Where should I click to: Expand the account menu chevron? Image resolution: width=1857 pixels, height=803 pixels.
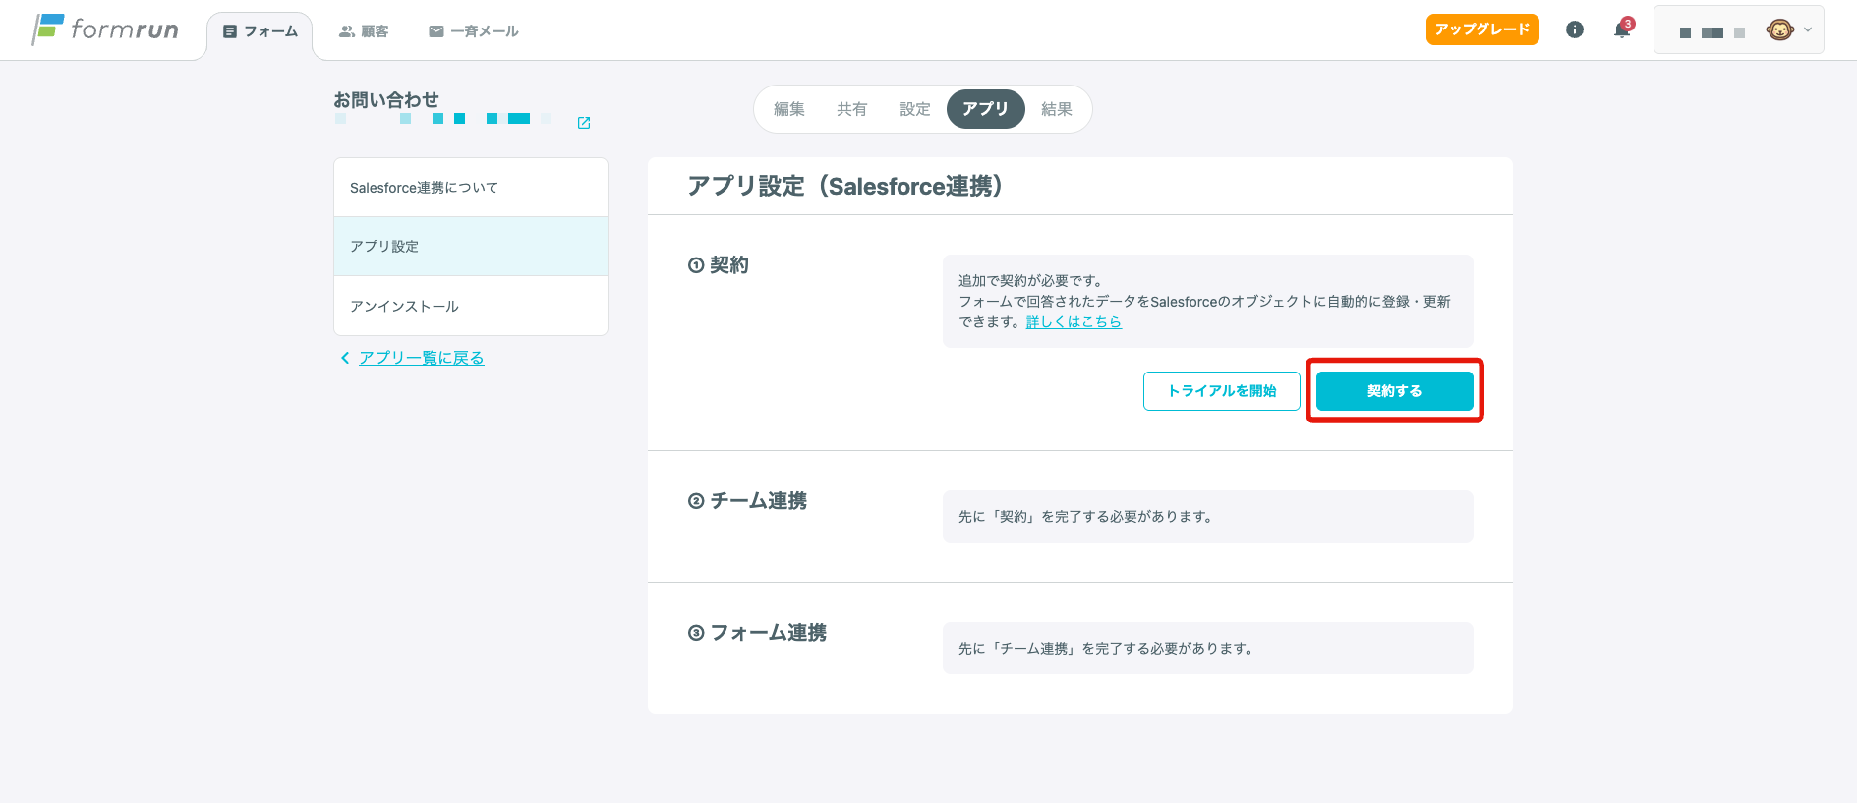[1808, 29]
